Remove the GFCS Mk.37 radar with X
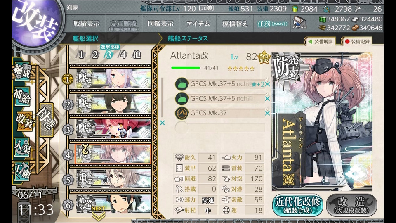This screenshot has height=223, width=396. tap(267, 113)
